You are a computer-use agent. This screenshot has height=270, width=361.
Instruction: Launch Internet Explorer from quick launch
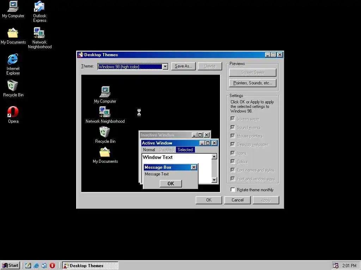[36, 266]
